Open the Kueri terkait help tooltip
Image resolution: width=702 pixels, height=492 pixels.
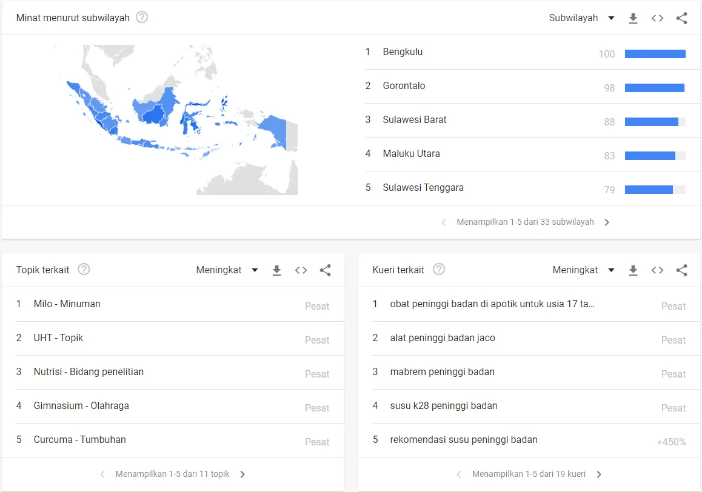[439, 270]
